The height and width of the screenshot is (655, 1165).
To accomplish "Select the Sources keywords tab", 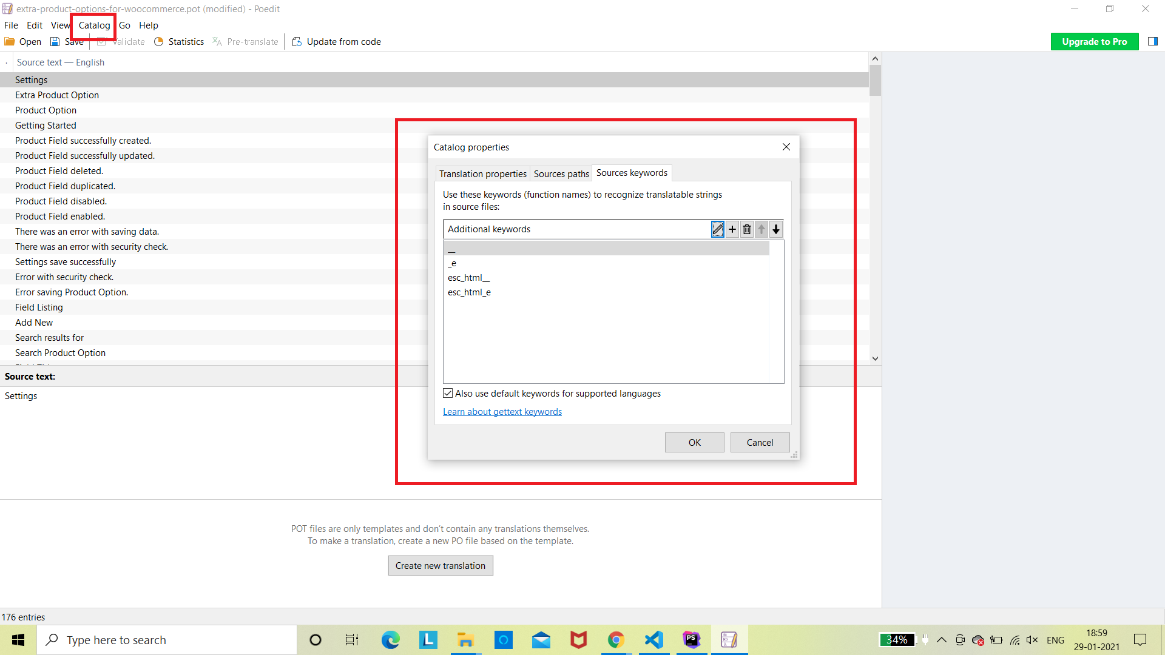I will (632, 173).
